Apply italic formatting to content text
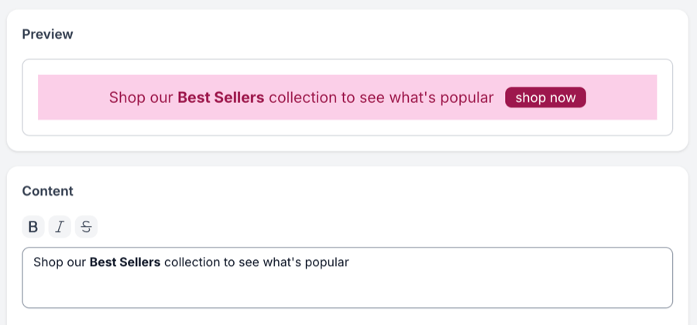This screenshot has height=325, width=697. tap(60, 227)
